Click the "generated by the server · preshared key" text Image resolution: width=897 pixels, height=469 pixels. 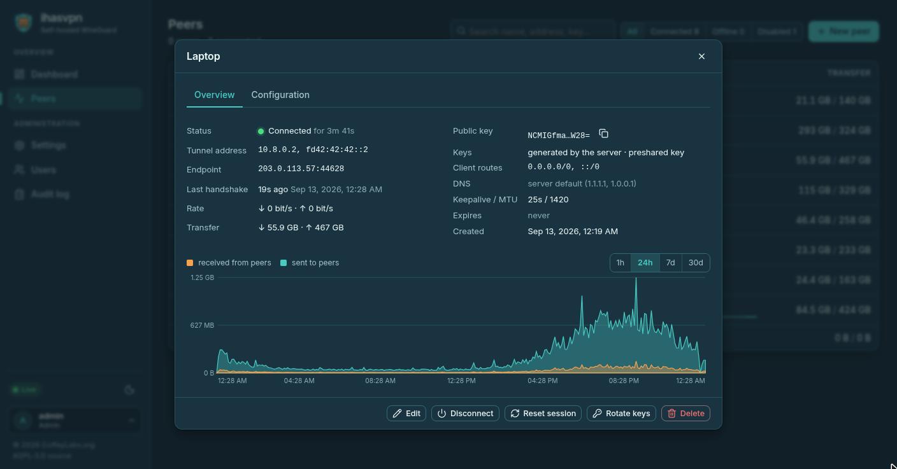[x=606, y=152]
